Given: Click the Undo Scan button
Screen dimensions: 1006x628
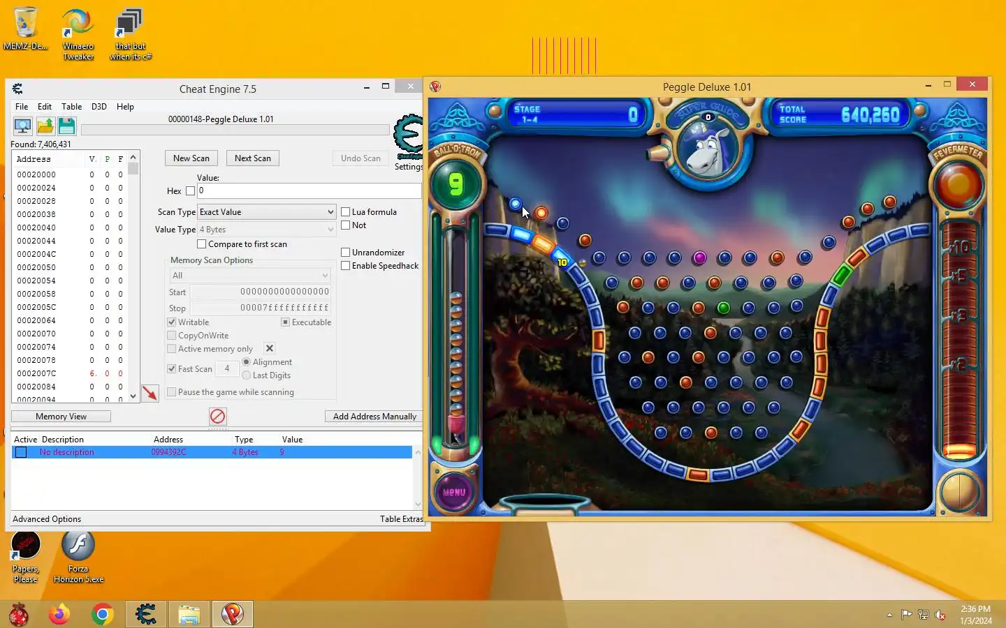Looking at the screenshot, I should (x=360, y=158).
